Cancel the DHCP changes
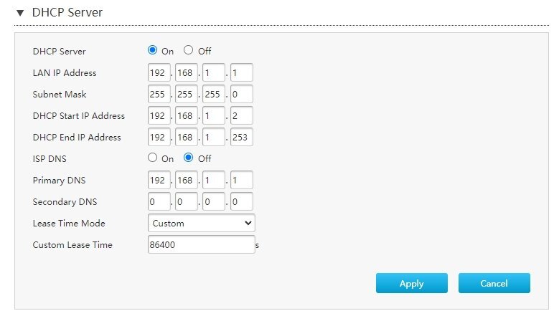 494,283
